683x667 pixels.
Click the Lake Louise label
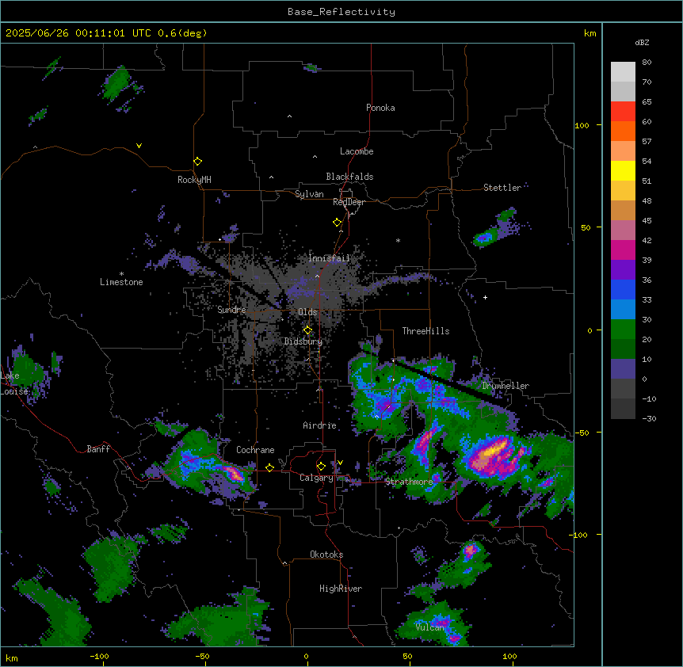pyautogui.click(x=13, y=383)
